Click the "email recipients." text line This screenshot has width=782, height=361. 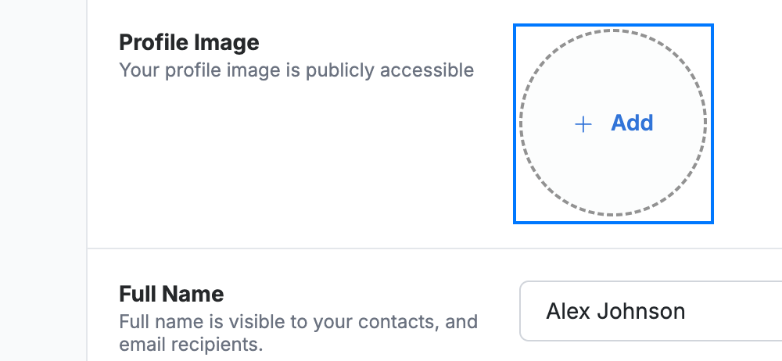pos(191,344)
